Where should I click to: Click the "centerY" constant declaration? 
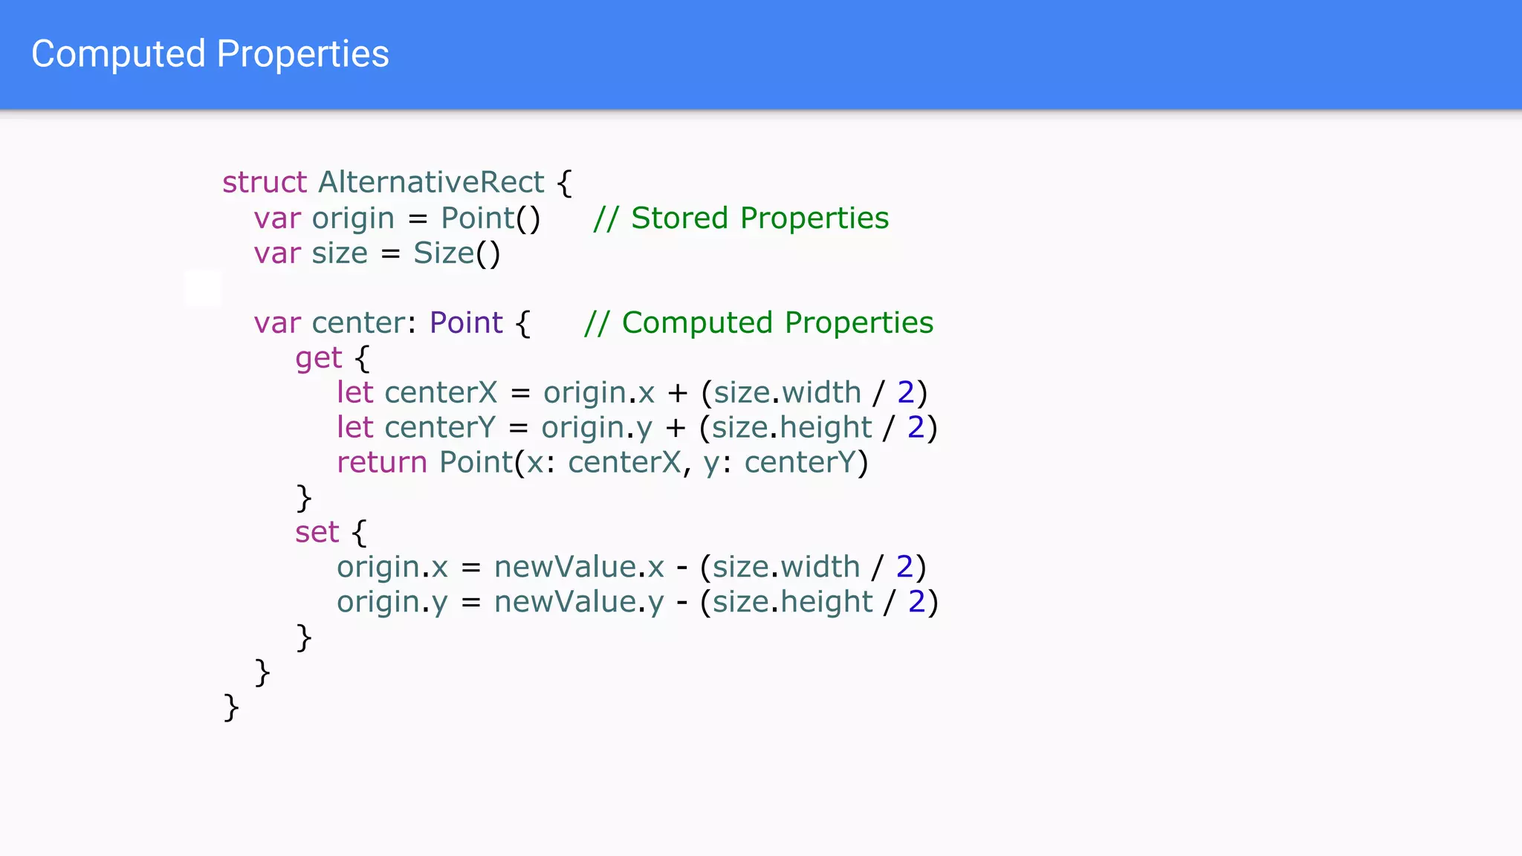pos(440,428)
